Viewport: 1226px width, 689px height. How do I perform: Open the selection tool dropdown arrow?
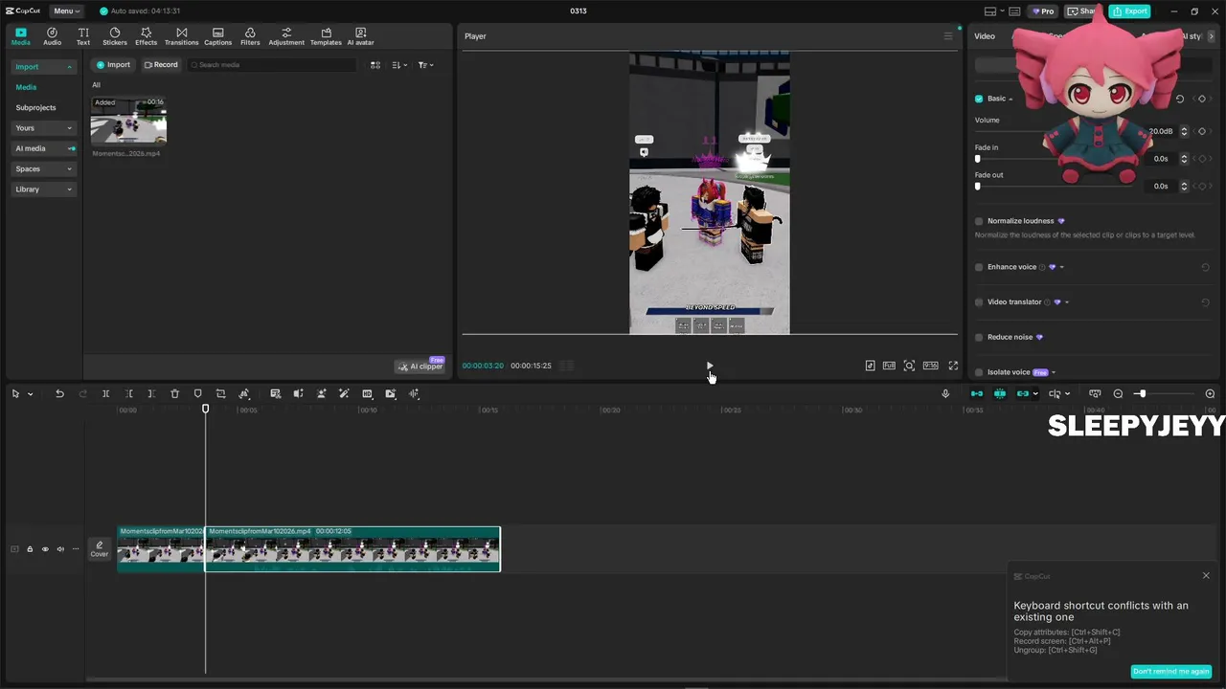tap(30, 394)
